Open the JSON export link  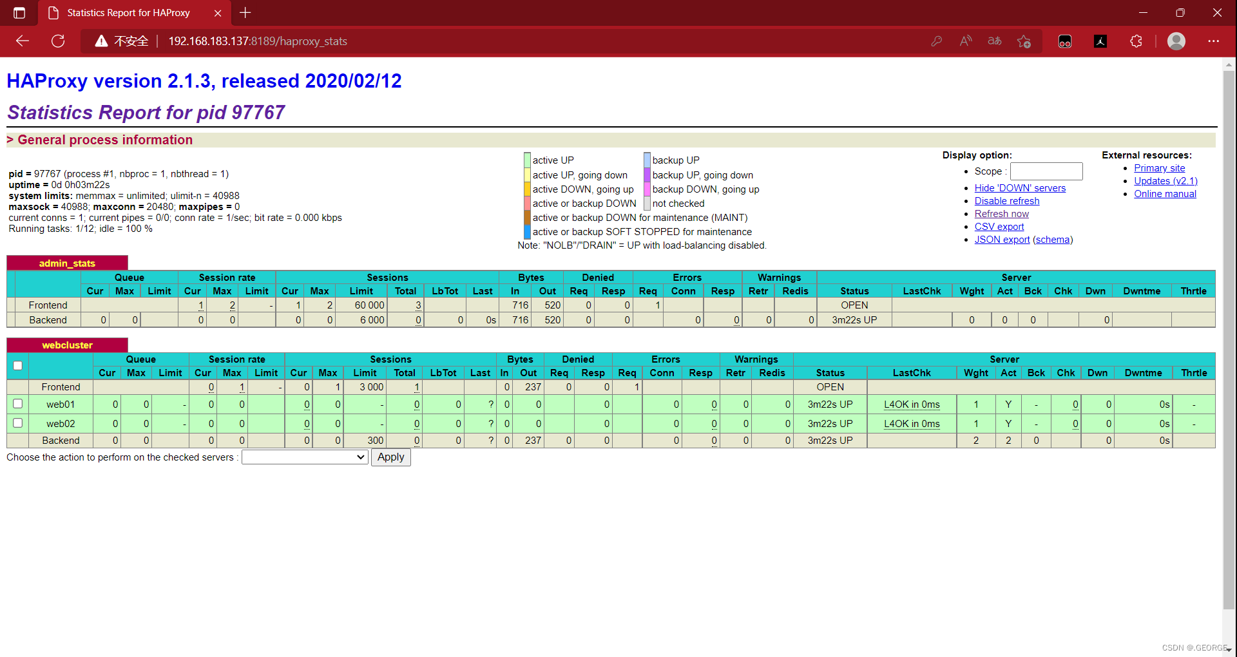pyautogui.click(x=1002, y=240)
